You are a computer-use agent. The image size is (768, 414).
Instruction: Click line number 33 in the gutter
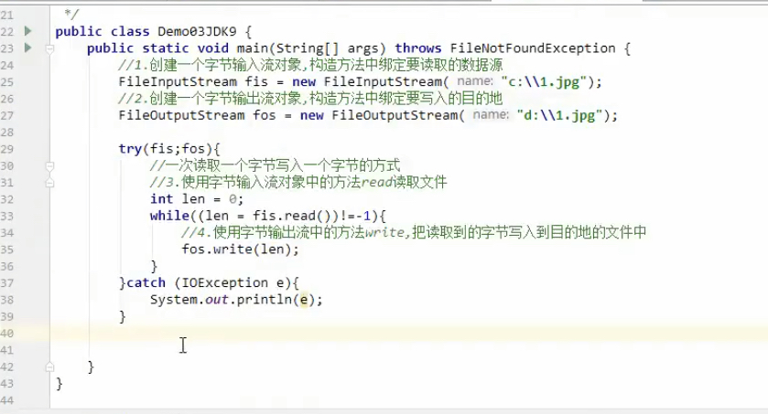(6, 217)
